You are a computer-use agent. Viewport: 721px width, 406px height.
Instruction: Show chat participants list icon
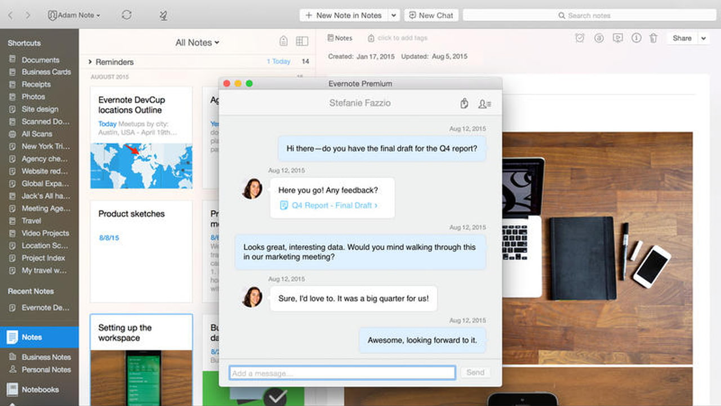pos(484,104)
